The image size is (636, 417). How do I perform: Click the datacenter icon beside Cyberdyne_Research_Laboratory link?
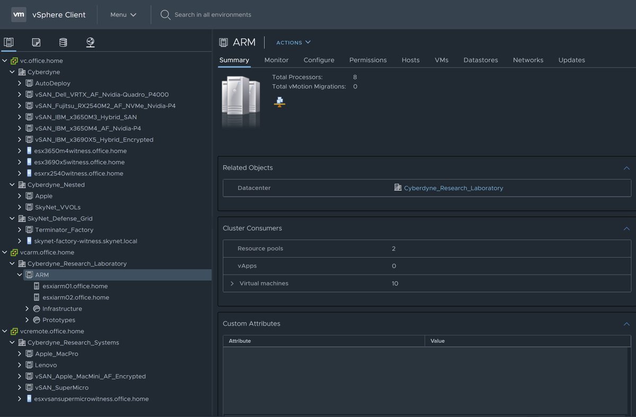point(398,188)
